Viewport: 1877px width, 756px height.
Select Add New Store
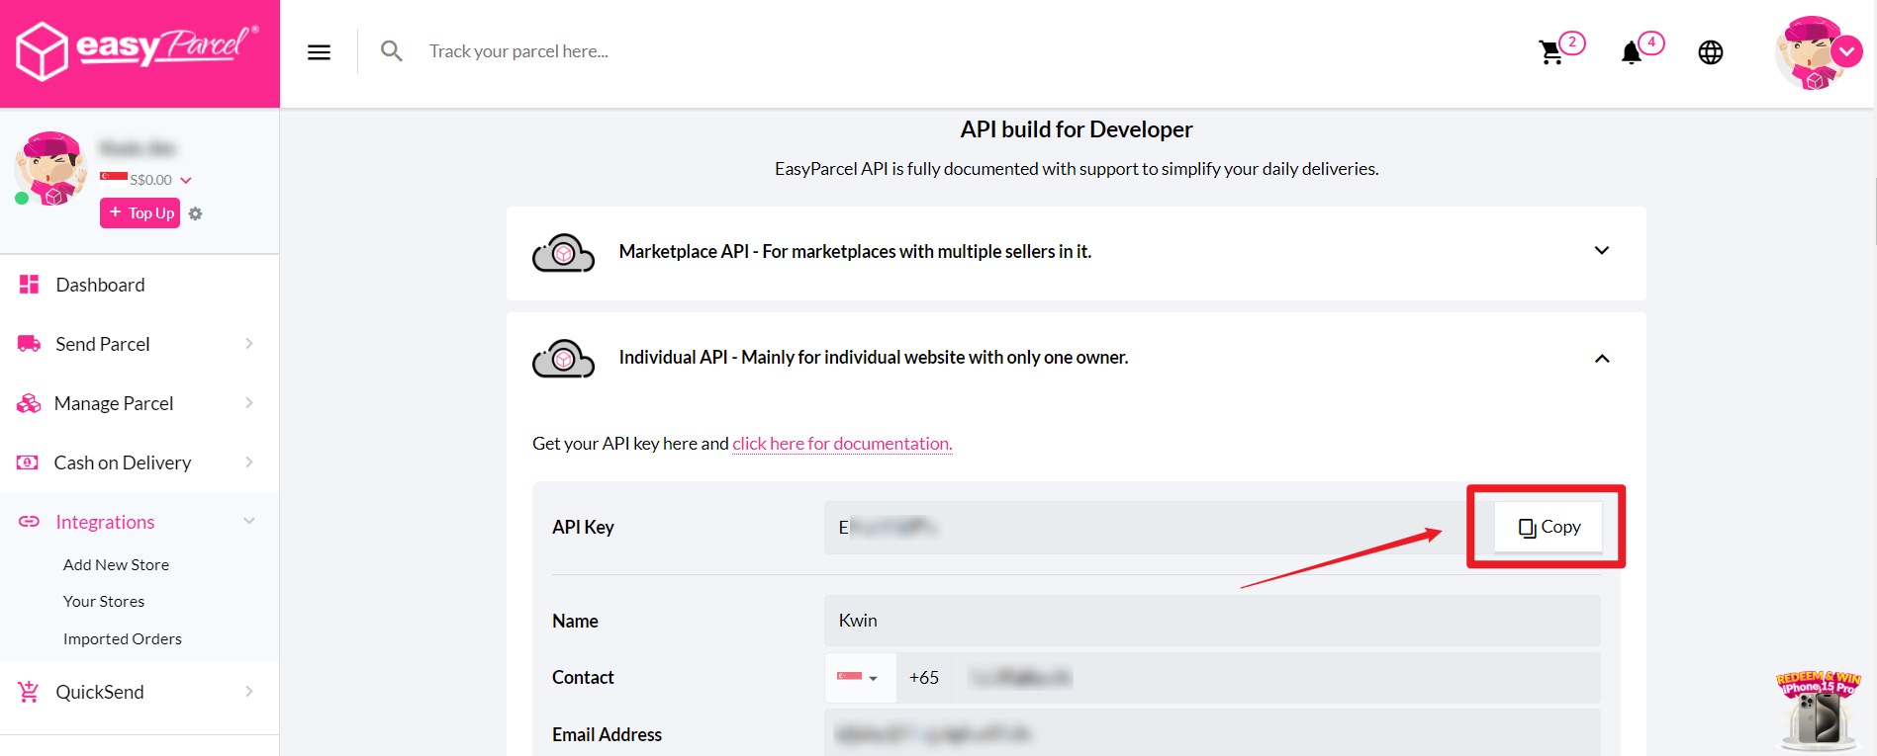pyautogui.click(x=116, y=565)
